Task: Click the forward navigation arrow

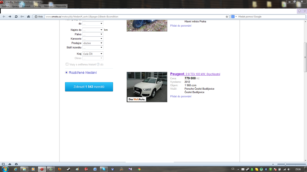Action: point(10,17)
